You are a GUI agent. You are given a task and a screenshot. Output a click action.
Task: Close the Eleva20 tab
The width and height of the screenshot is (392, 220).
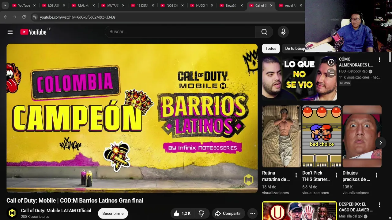tap(242, 5)
